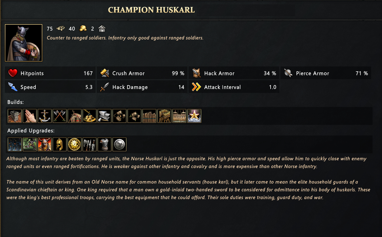382x237 pixels.
Task: Select the horned helmet warrior upgrade
Action: tap(45, 144)
